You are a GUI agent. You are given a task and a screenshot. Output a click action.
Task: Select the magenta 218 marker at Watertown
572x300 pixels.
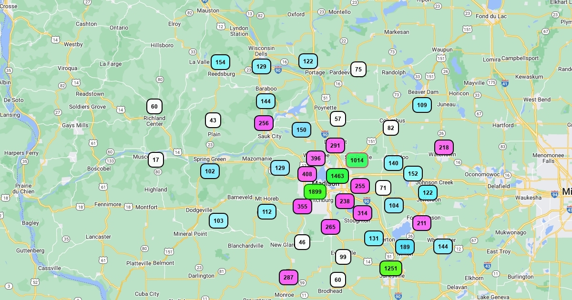point(444,148)
